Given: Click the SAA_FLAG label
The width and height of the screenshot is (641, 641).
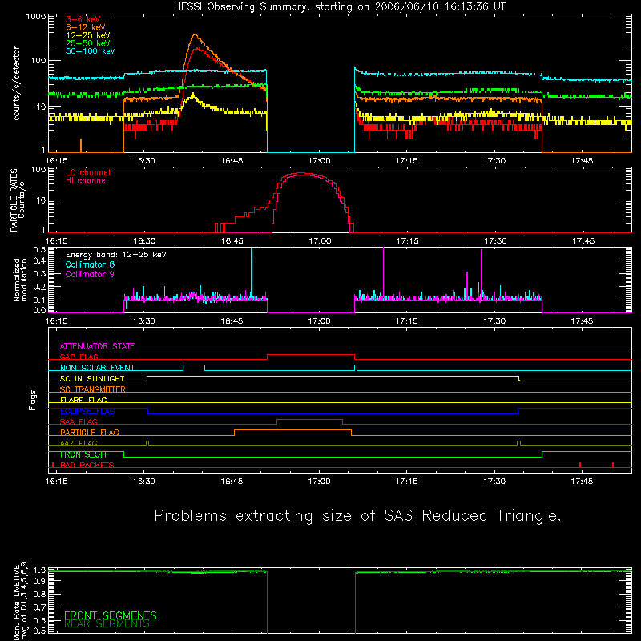Looking at the screenshot, I should tap(79, 421).
